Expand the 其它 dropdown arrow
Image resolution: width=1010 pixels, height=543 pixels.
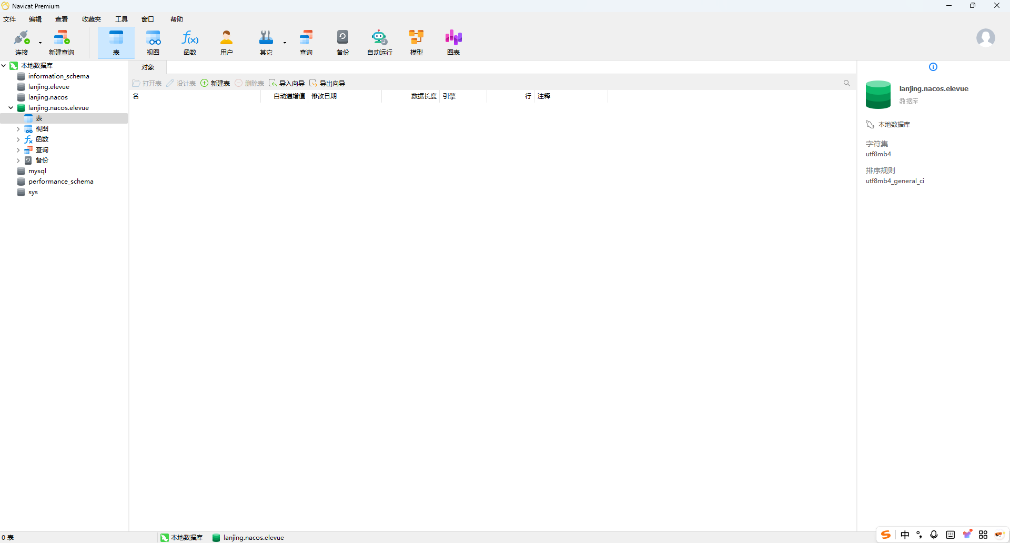tap(285, 43)
